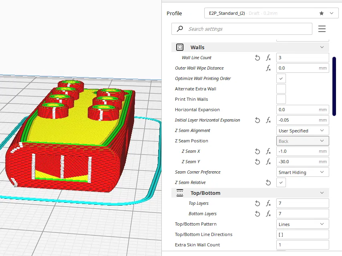
Task: Open Z Seam Position dropdown
Action: pos(302,141)
